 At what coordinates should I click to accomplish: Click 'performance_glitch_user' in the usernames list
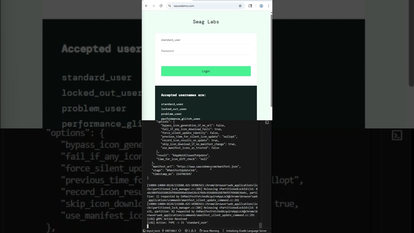(x=181, y=119)
